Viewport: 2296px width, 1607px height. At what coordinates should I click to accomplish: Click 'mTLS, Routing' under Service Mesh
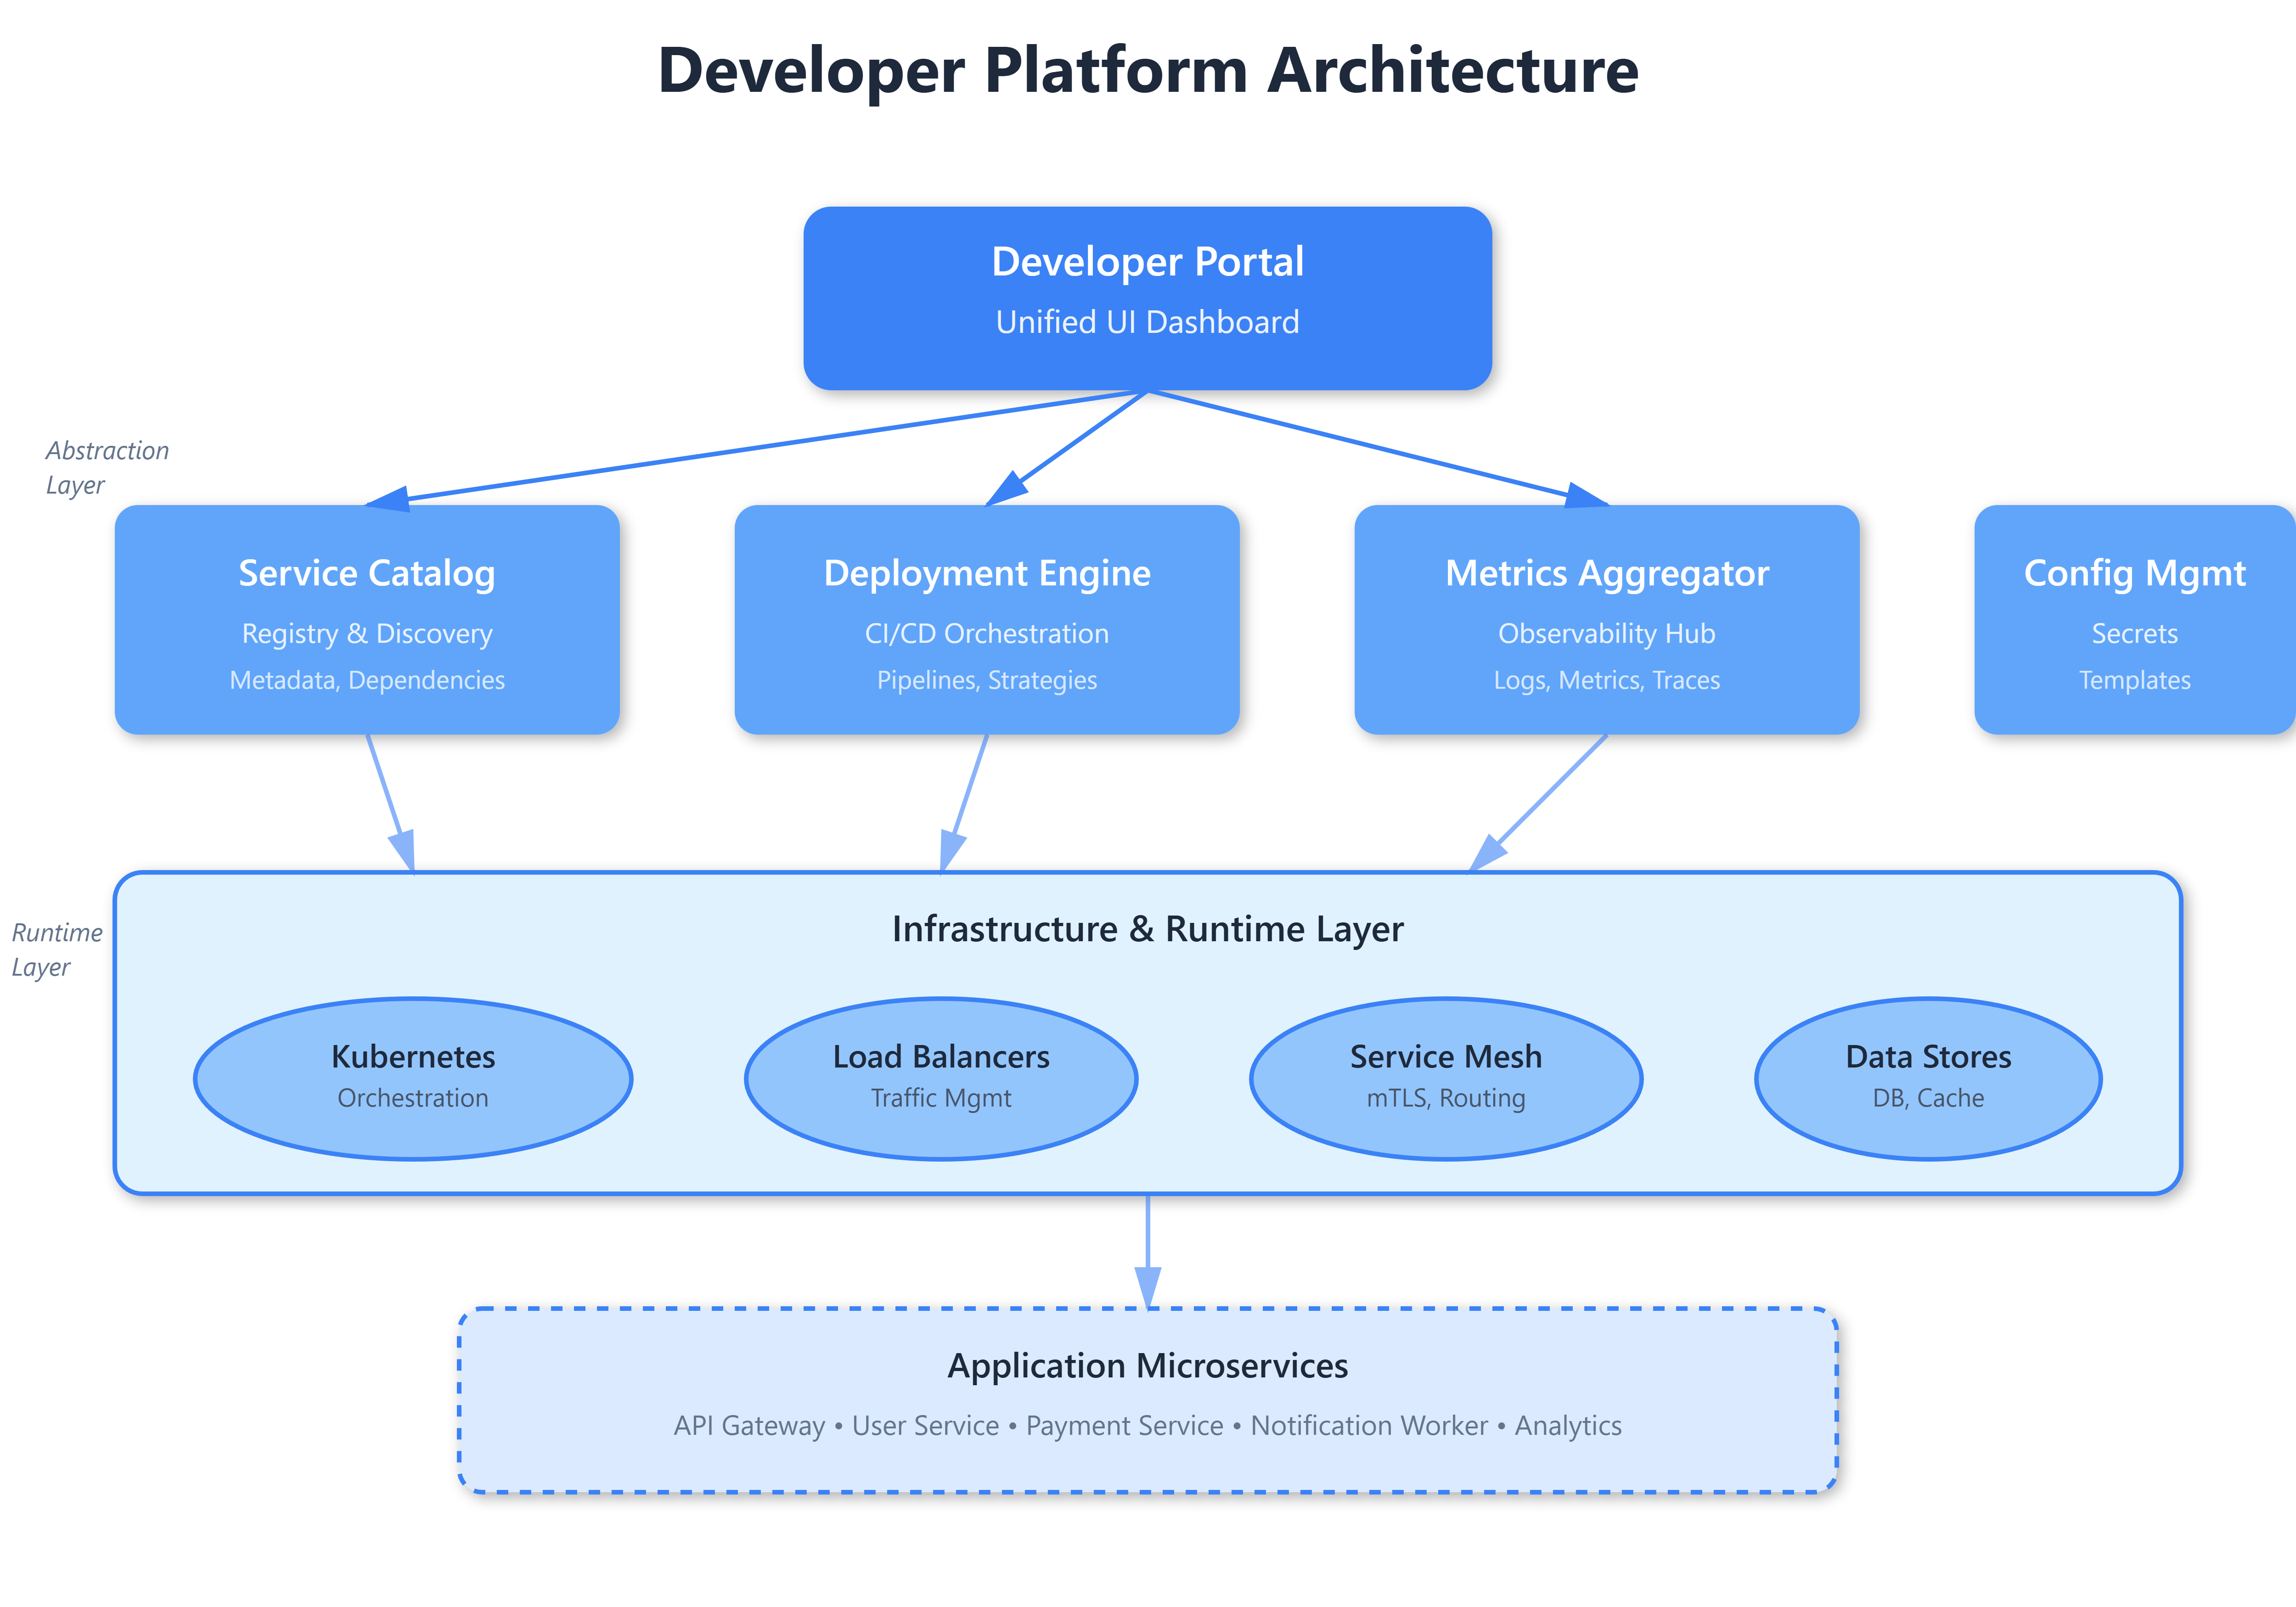point(1446,1098)
